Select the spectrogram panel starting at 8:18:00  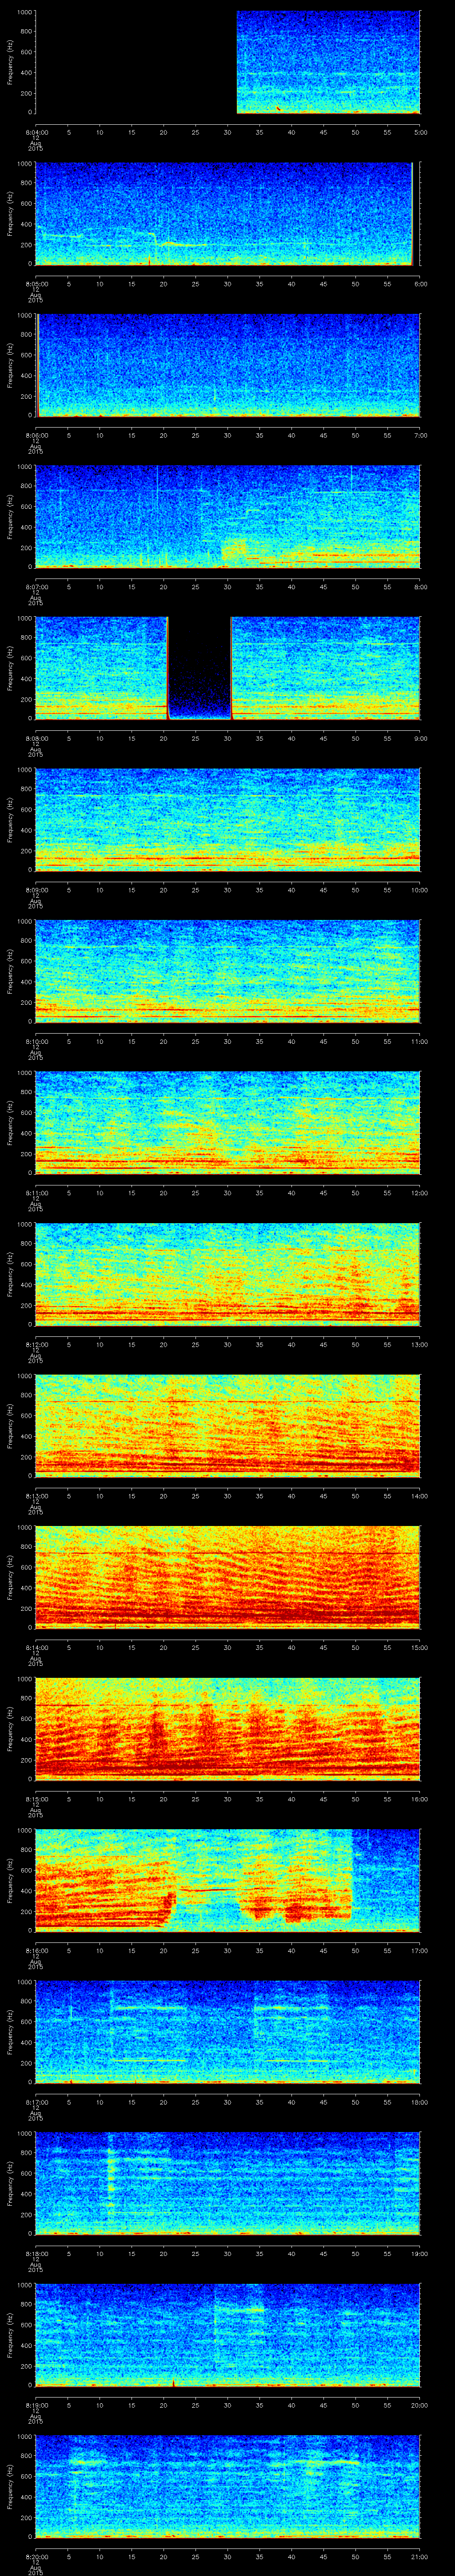coord(228,2183)
